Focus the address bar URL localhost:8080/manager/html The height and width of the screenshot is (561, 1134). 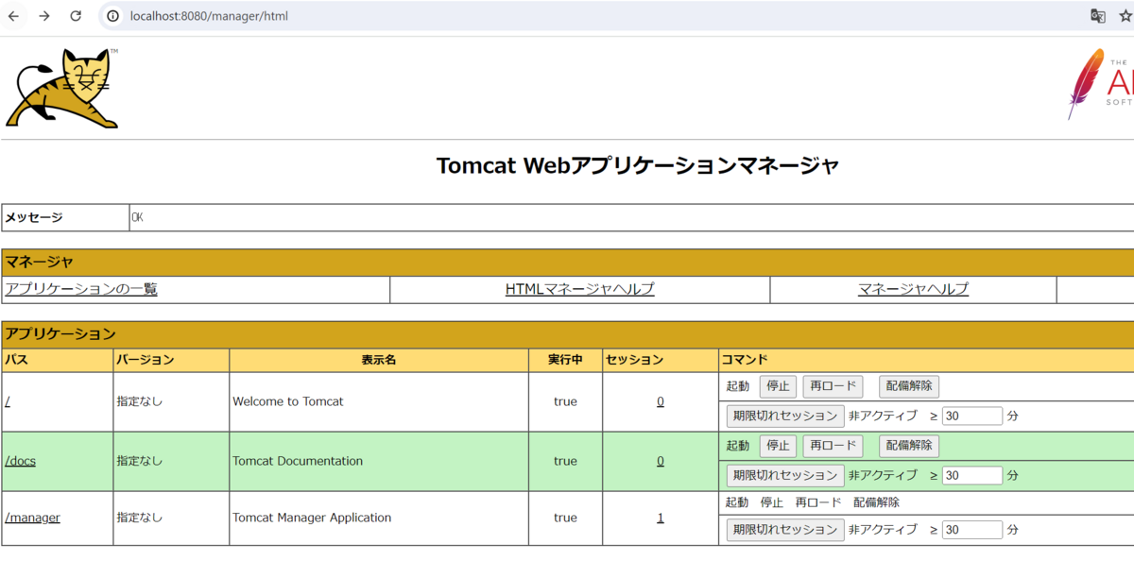click(x=209, y=16)
